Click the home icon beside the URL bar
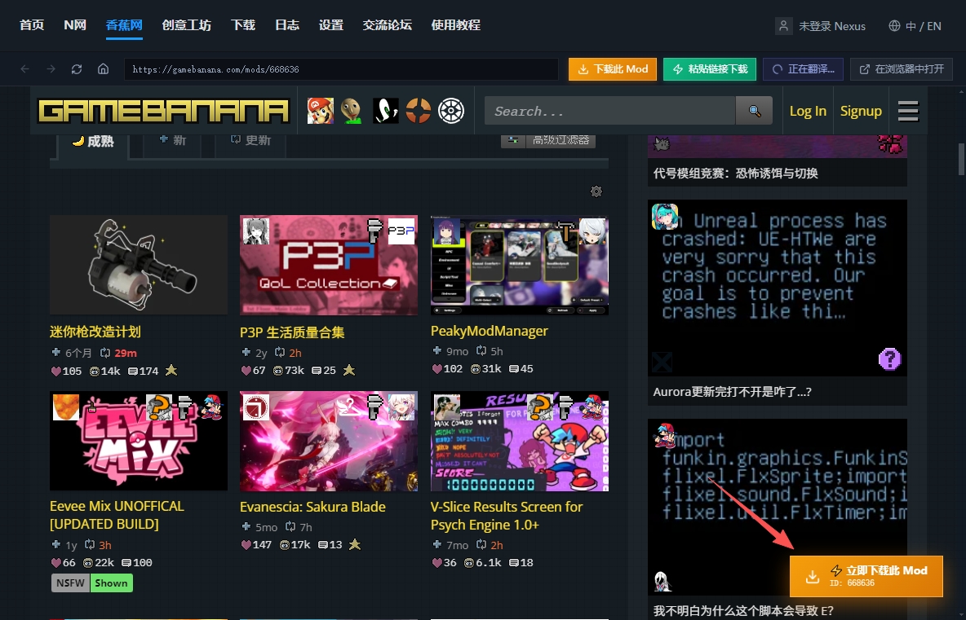The height and width of the screenshot is (620, 966). point(103,69)
